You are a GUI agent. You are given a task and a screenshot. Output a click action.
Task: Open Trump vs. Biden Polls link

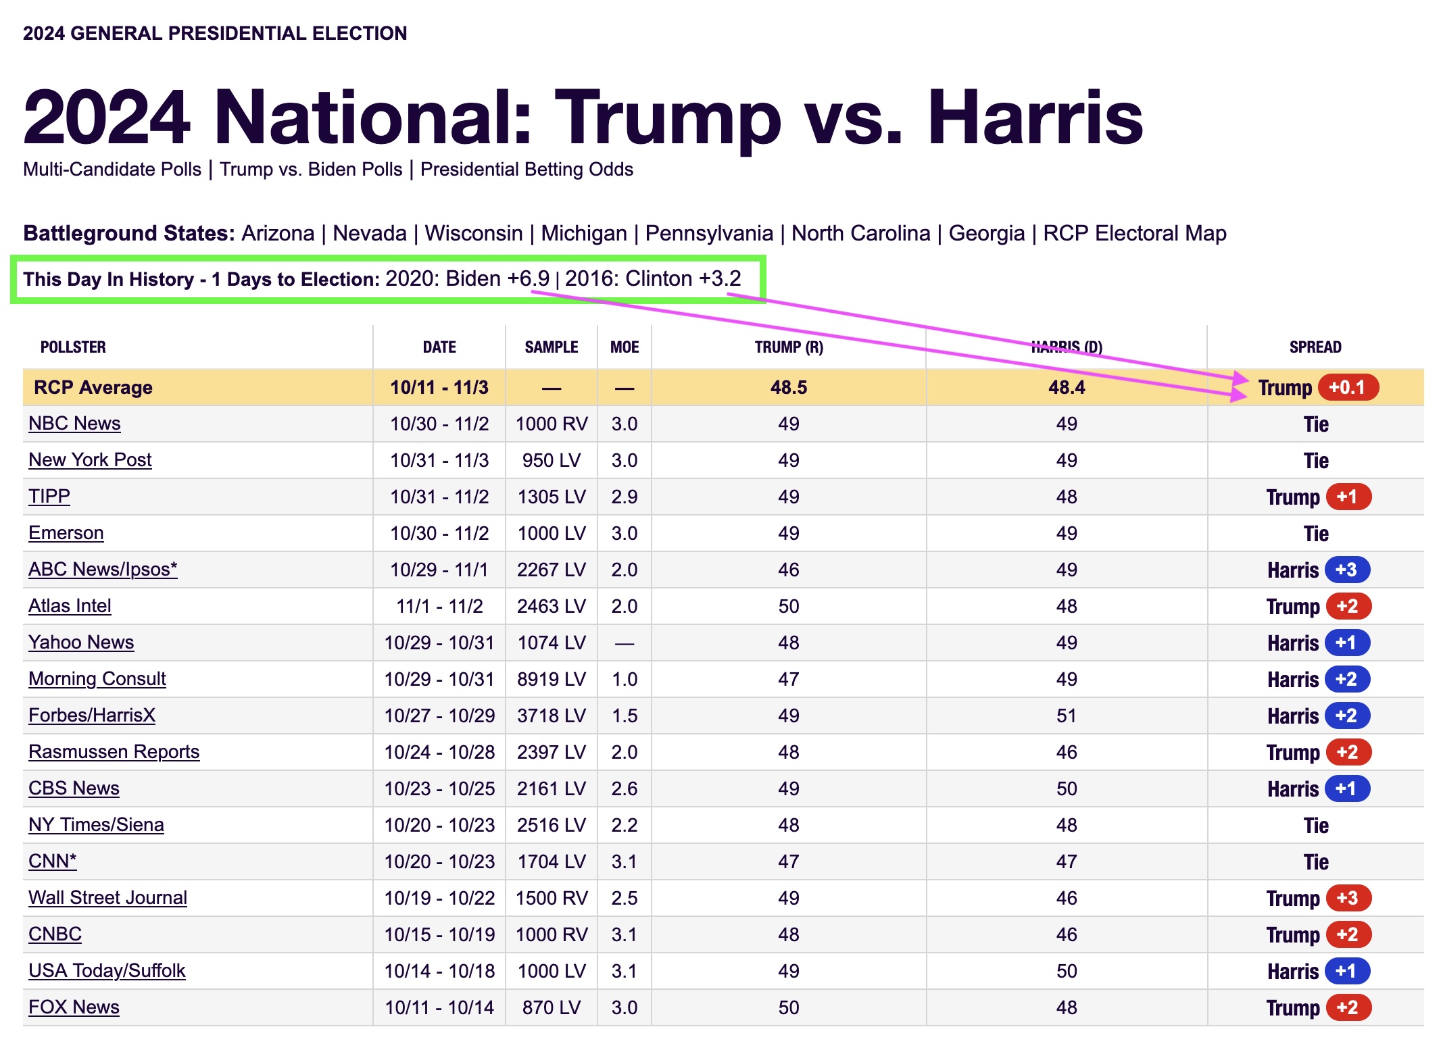click(x=311, y=169)
